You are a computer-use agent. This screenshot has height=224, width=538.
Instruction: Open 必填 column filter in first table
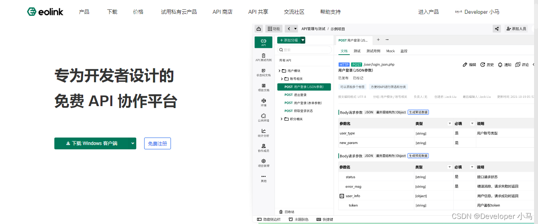tap(472, 123)
